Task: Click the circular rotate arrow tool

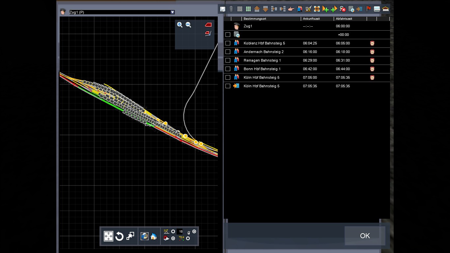Action: point(119,236)
